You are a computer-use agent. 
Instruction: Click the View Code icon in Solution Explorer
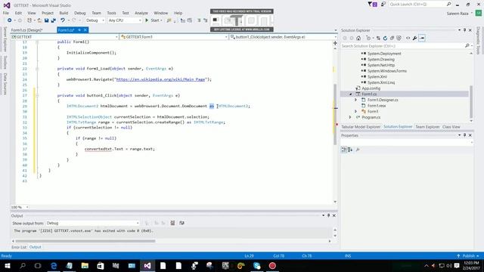408,39
